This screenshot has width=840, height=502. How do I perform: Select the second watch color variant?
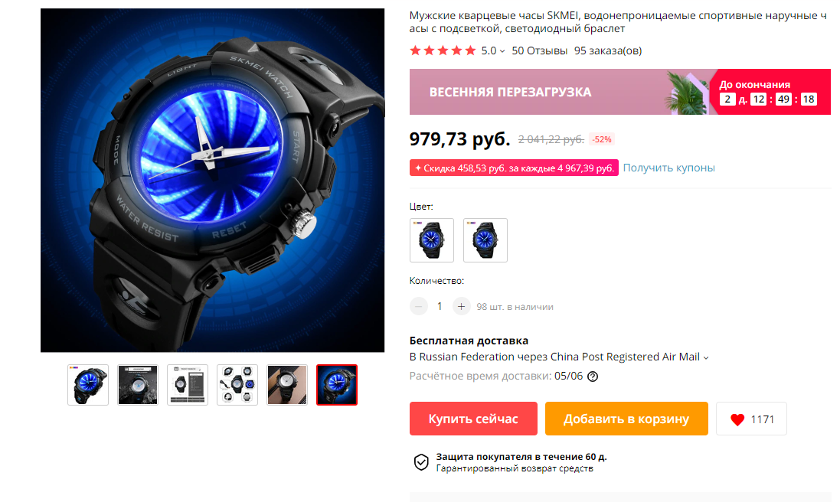[x=485, y=240]
